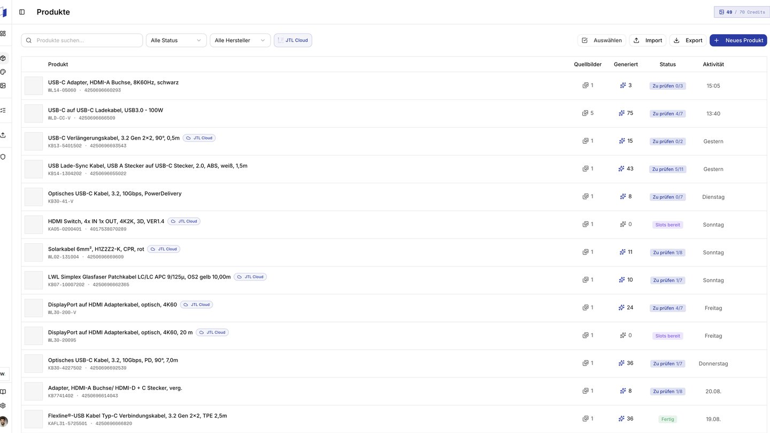770x433 pixels.
Task: Click the Status column header
Action: (668, 64)
